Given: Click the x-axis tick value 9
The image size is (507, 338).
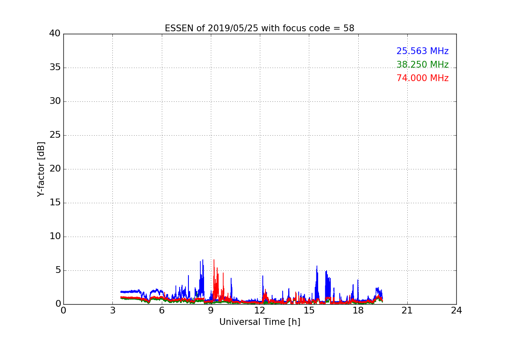Looking at the screenshot, I should click(211, 311).
